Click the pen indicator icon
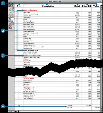This screenshot has width=103, height=113. pyautogui.click(x=10, y=24)
